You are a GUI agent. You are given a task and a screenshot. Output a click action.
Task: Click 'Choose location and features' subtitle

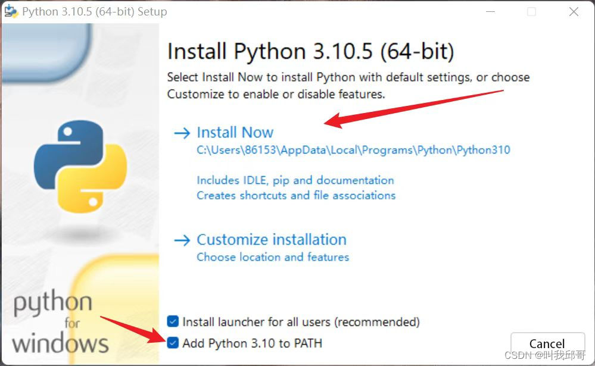tap(273, 257)
